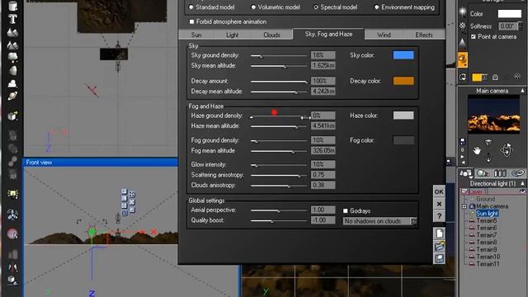Click the ventilator fan icon in left toolbar
The height and width of the screenshot is (297, 528).
coord(13,214)
